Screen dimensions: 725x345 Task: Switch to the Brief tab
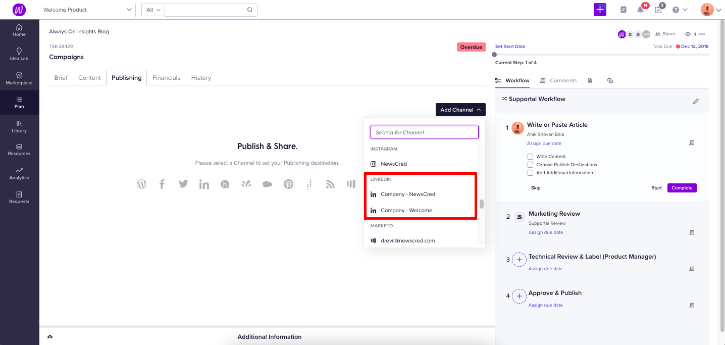click(61, 78)
